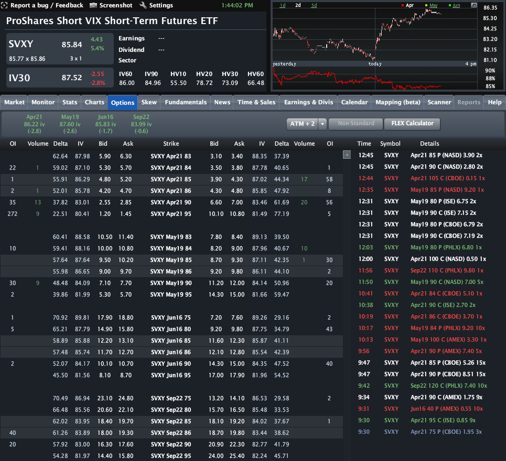Select the SVXY Jun16 75 strike row
The height and width of the screenshot is (461, 506).
[171, 317]
